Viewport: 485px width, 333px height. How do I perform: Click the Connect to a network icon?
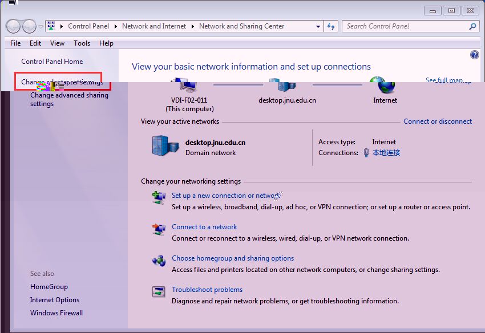159,229
